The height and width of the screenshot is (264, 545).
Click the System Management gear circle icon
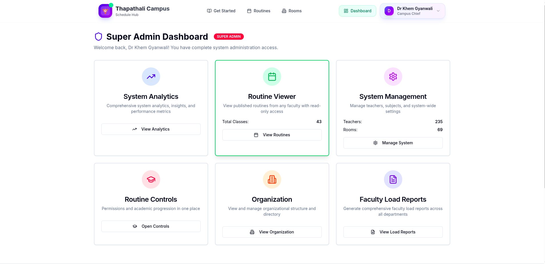click(x=393, y=77)
